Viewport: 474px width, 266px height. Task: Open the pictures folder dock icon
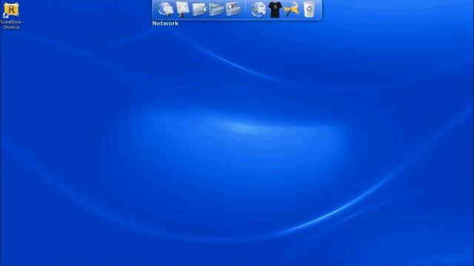click(x=233, y=10)
